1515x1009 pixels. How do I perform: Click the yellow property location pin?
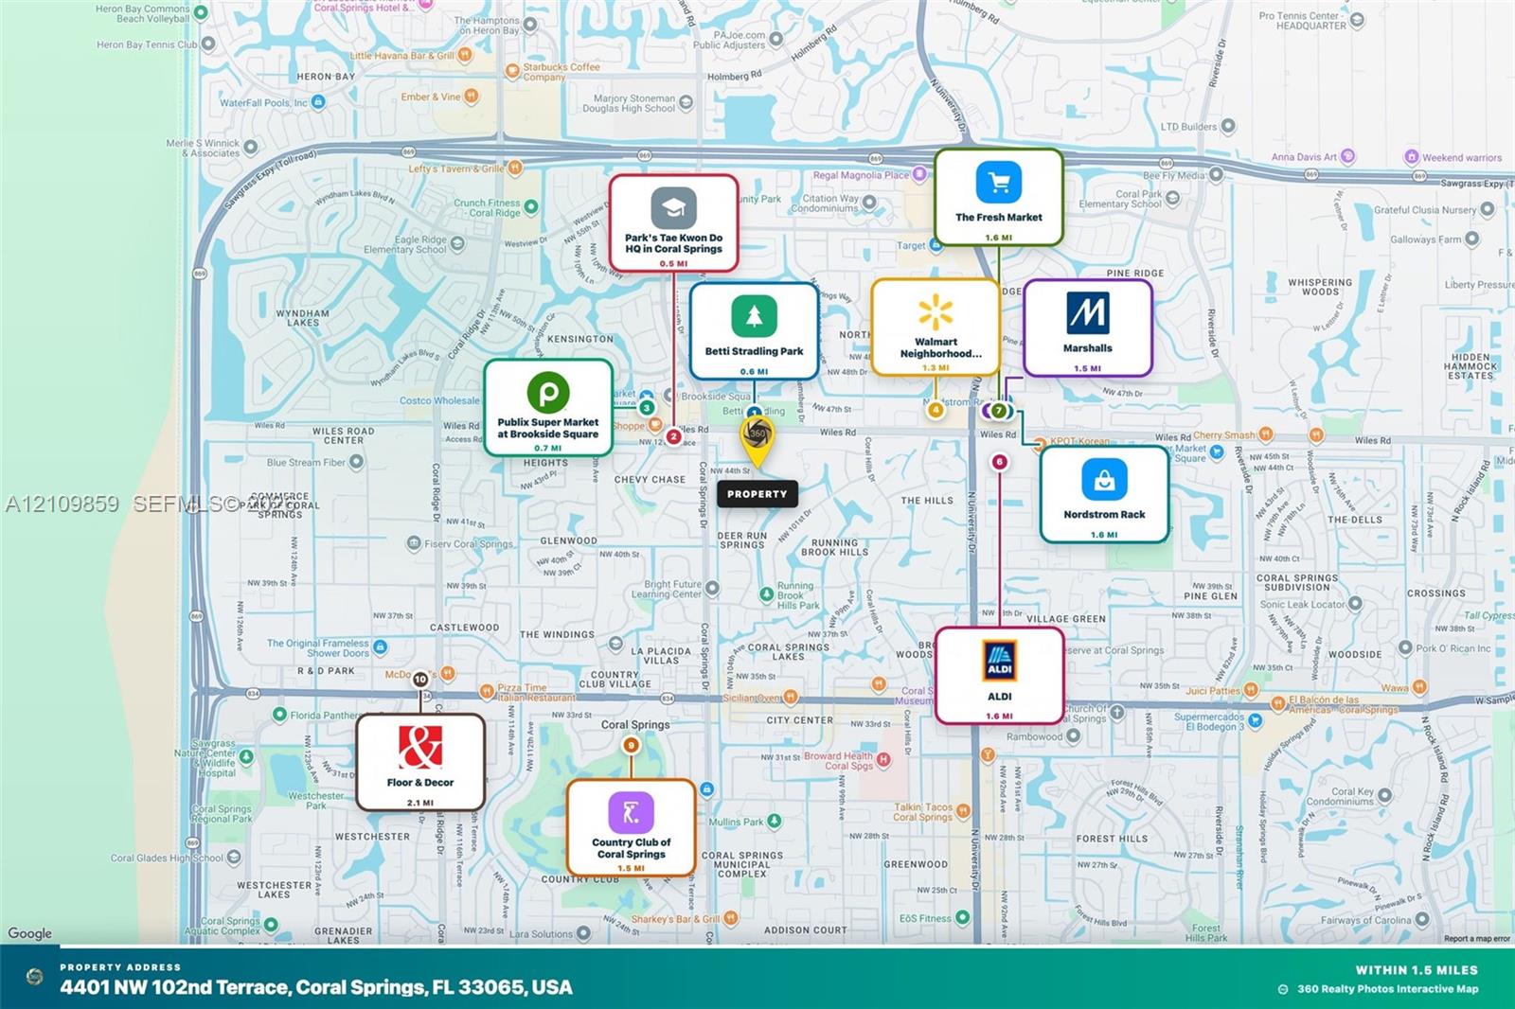pyautogui.click(x=757, y=440)
